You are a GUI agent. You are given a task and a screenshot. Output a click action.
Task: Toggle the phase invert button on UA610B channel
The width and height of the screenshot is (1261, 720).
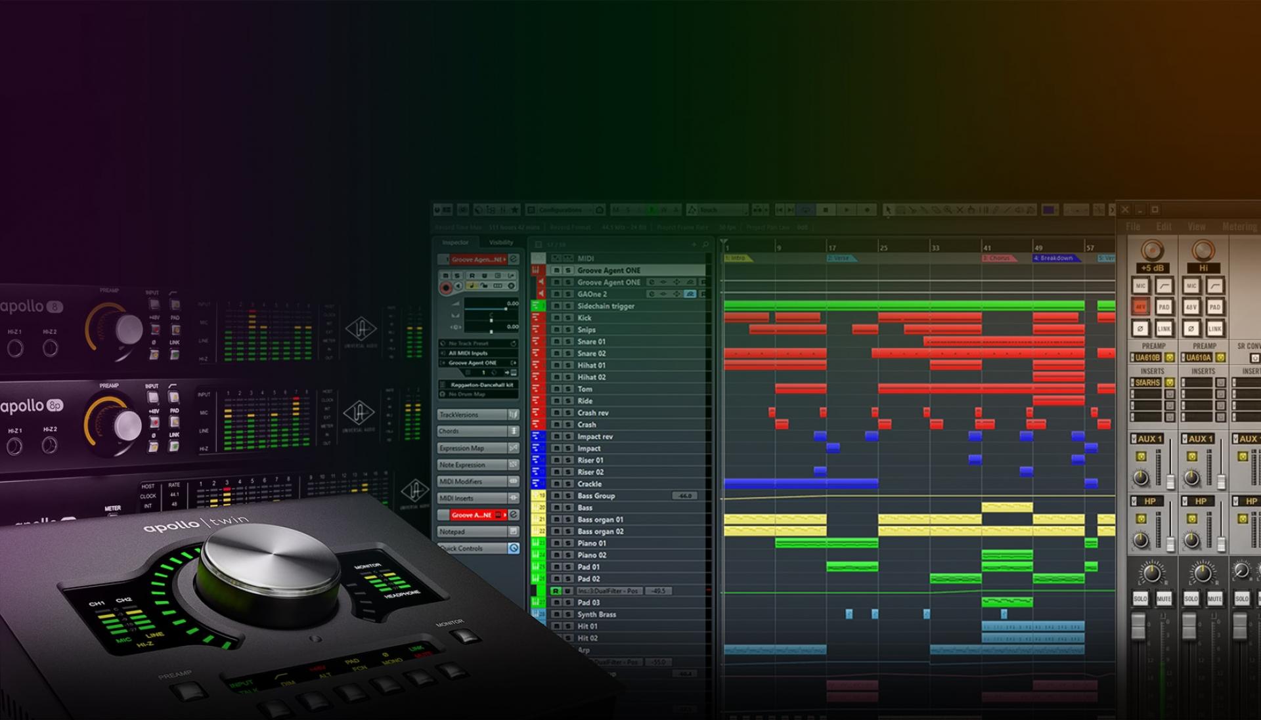tap(1140, 328)
